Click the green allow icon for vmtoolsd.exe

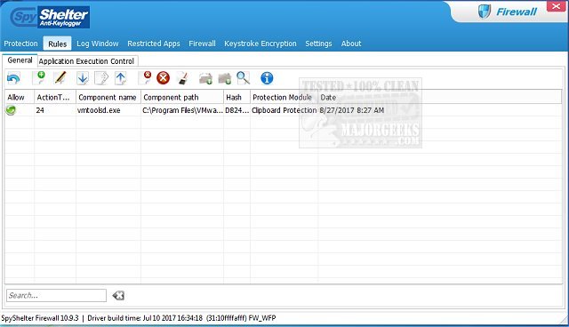(x=11, y=110)
